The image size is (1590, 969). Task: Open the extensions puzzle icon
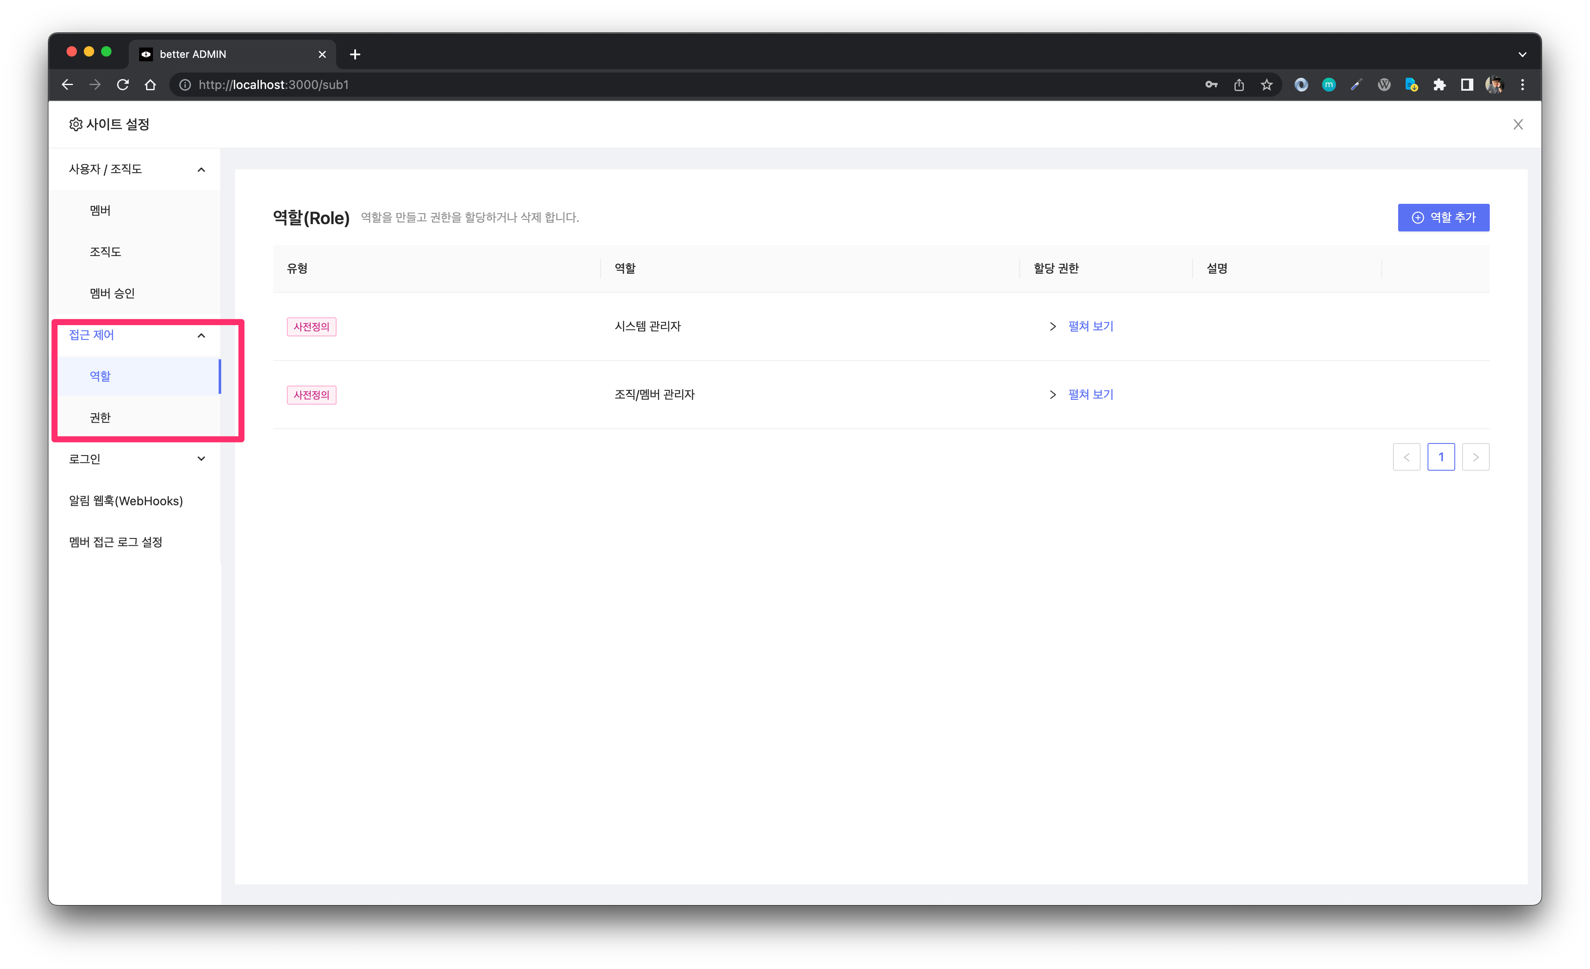(x=1439, y=85)
